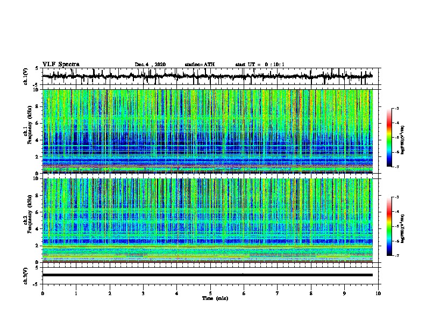Image resolution: width=426 pixels, height=329 pixels.
Task: Click the ch.2 color scale bar
Action: click(389, 226)
